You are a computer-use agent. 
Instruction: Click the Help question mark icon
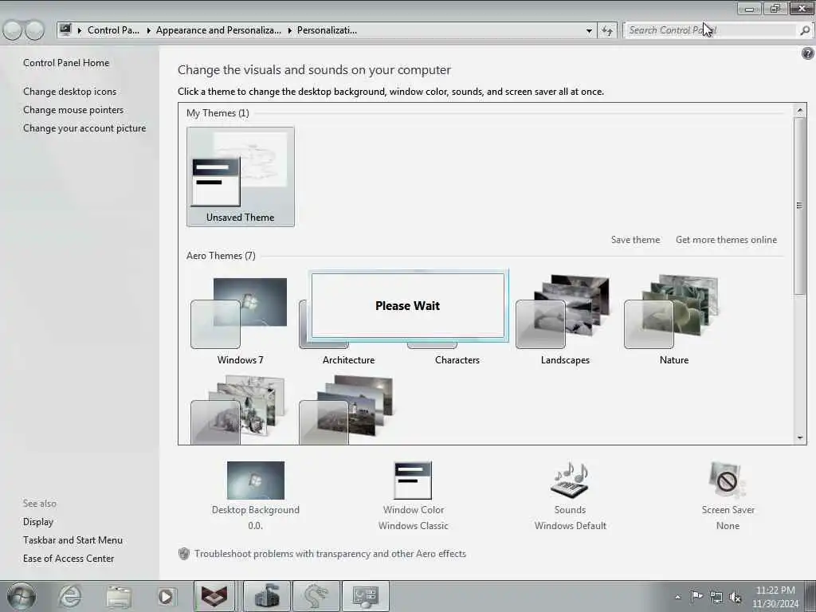pyautogui.click(x=808, y=53)
